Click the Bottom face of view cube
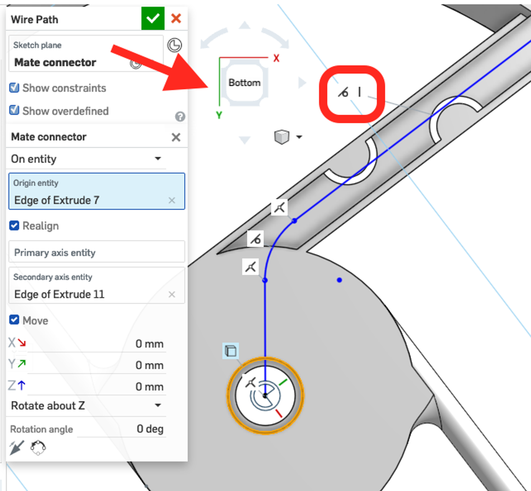This screenshot has width=531, height=491. pyautogui.click(x=244, y=83)
